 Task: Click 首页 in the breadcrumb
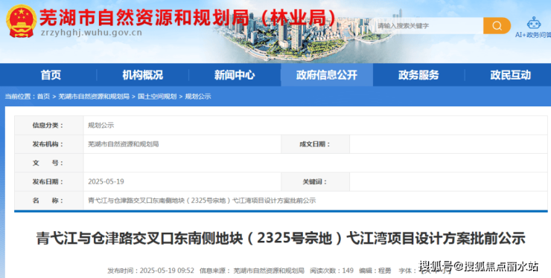tap(44, 97)
